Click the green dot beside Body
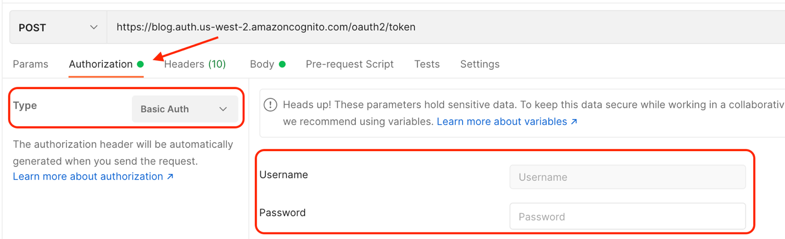The width and height of the screenshot is (785, 239). coord(282,64)
